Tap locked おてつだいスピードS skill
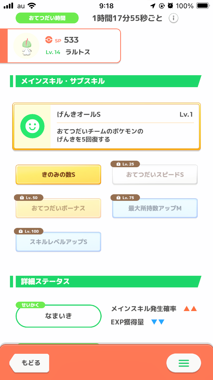Screen dimensions: 213x380 click(155, 175)
